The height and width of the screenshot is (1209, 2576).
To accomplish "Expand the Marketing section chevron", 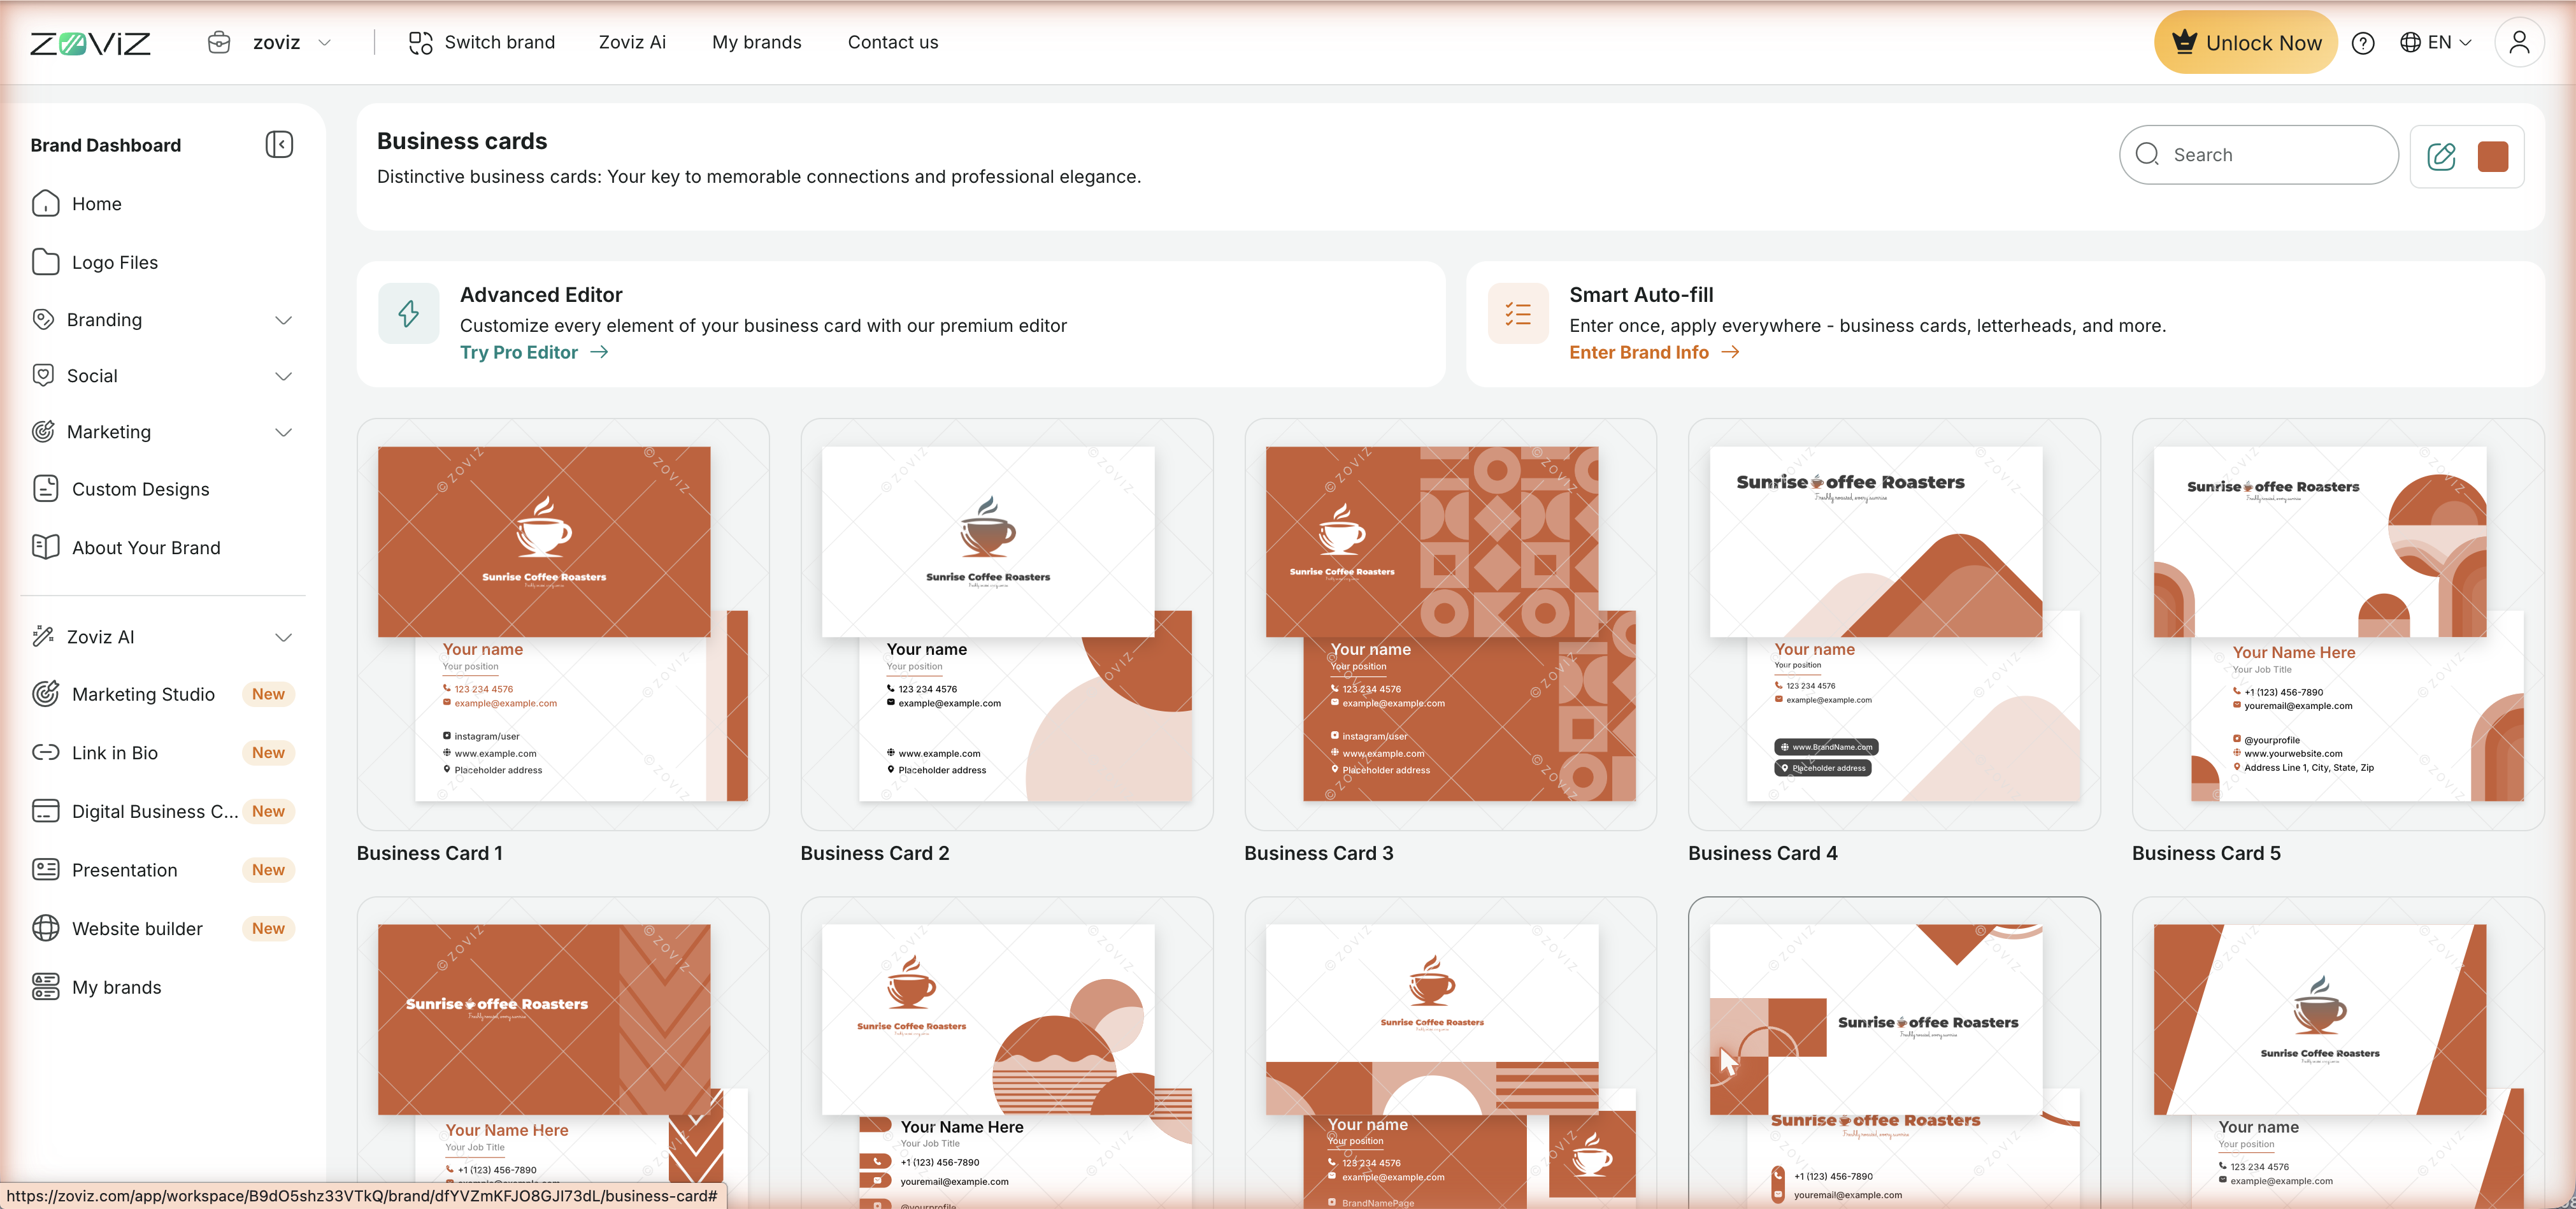I will tap(283, 432).
